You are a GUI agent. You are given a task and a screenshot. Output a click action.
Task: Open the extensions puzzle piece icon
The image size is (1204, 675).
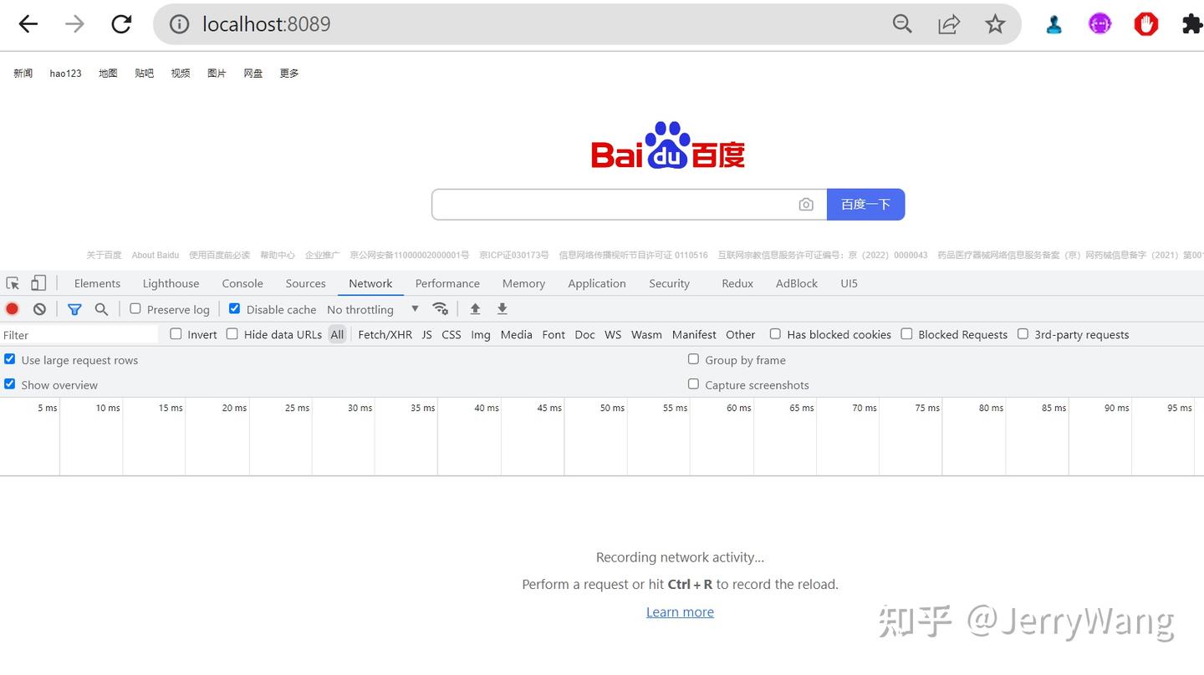(1192, 24)
